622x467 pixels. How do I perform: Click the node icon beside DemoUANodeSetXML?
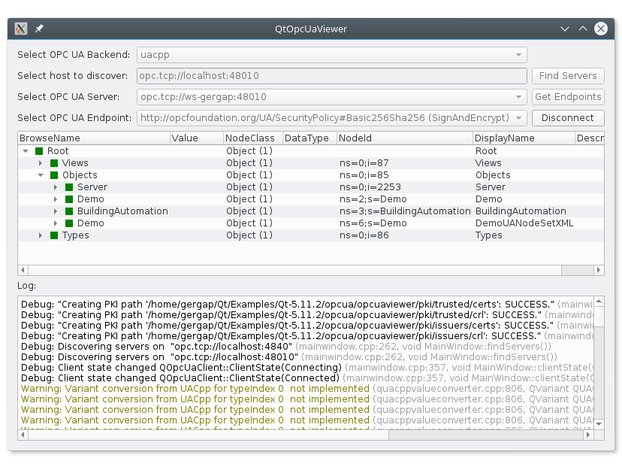[x=71, y=223]
